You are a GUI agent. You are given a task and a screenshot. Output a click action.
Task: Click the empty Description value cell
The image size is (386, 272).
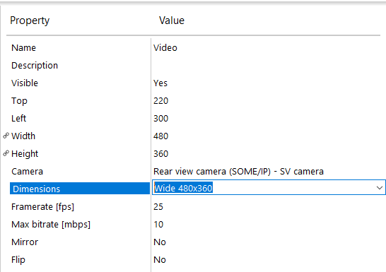[267, 66]
